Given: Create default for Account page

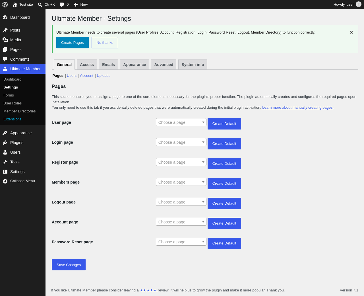Looking at the screenshot, I should pos(224,223).
